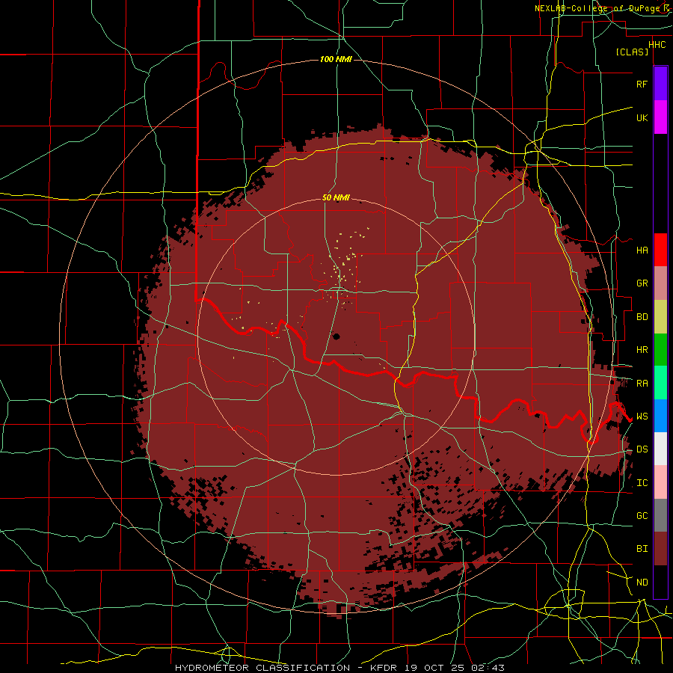Viewport: 673px width, 673px height.
Task: Click the "RF" legend label
Action: coord(642,84)
